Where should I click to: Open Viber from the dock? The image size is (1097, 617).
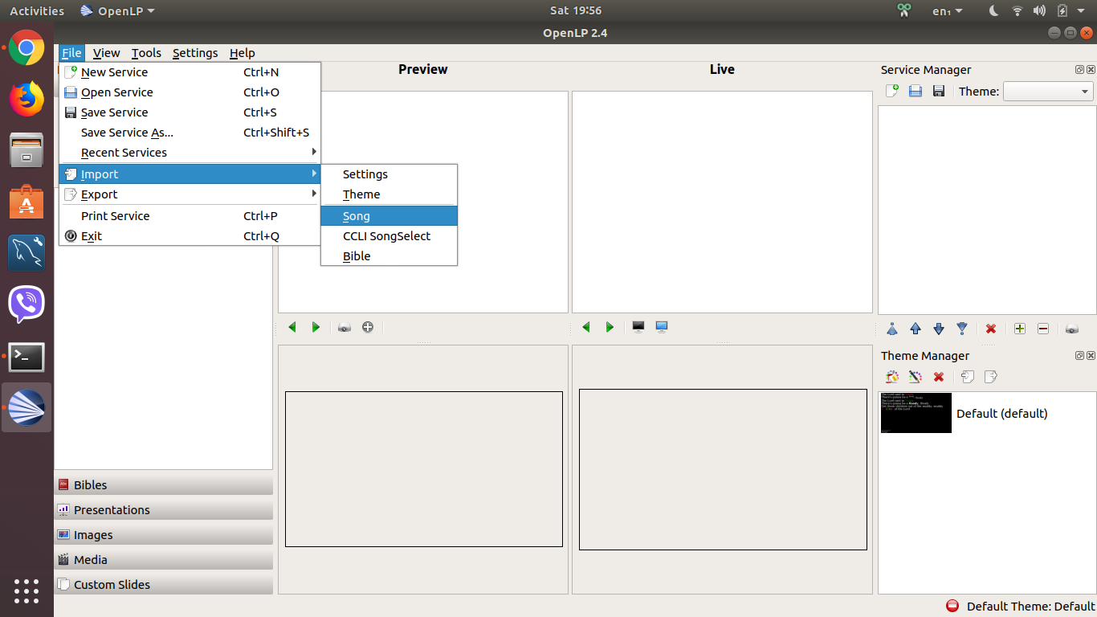27,304
